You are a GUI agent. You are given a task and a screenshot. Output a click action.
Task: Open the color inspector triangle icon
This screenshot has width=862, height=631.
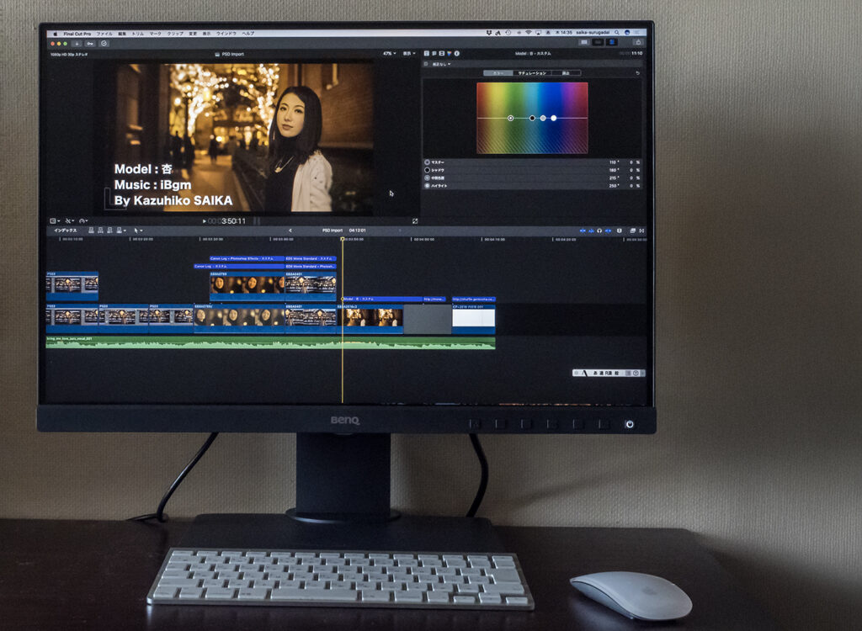point(450,53)
